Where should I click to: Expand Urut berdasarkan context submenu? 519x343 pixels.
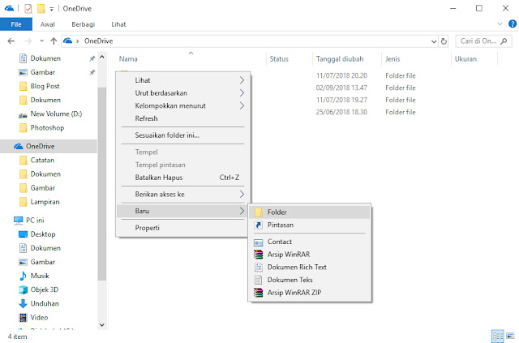click(183, 93)
